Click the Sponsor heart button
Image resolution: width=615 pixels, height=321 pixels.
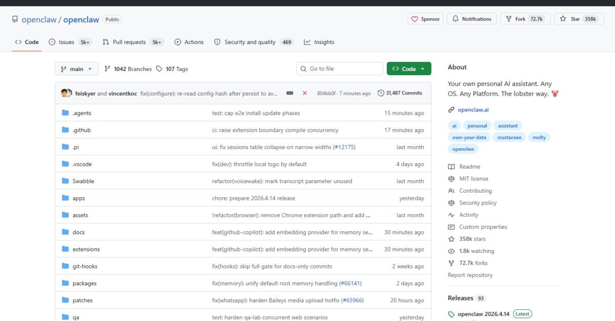coord(425,19)
